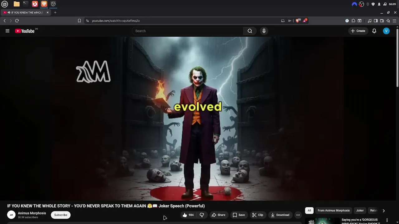Open a new browser tab
Image resolution: width=399 pixels, height=224 pixels.
tap(55, 12)
